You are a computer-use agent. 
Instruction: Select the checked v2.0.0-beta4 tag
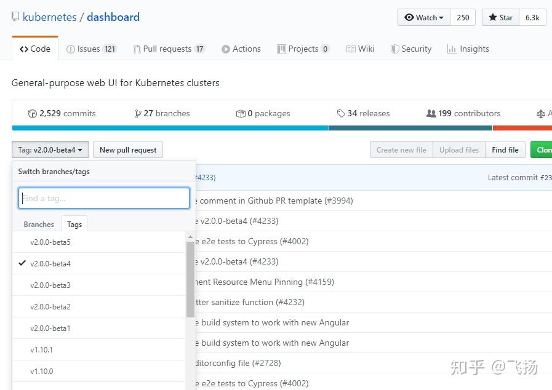click(50, 264)
